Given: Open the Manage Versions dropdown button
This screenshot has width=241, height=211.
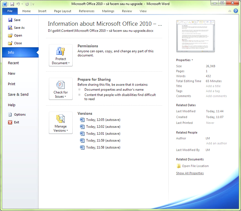Looking at the screenshot, I should (61, 123).
